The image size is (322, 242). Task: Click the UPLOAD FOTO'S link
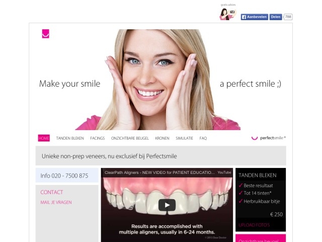[254, 225]
